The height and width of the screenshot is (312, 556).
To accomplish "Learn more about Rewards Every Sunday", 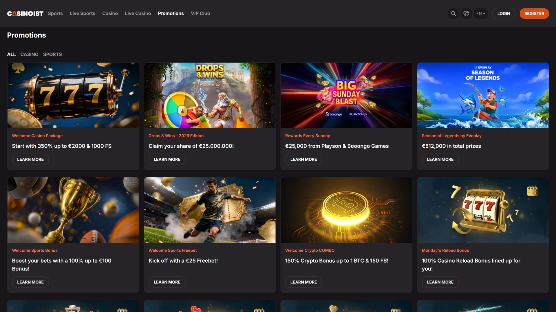I will [303, 159].
